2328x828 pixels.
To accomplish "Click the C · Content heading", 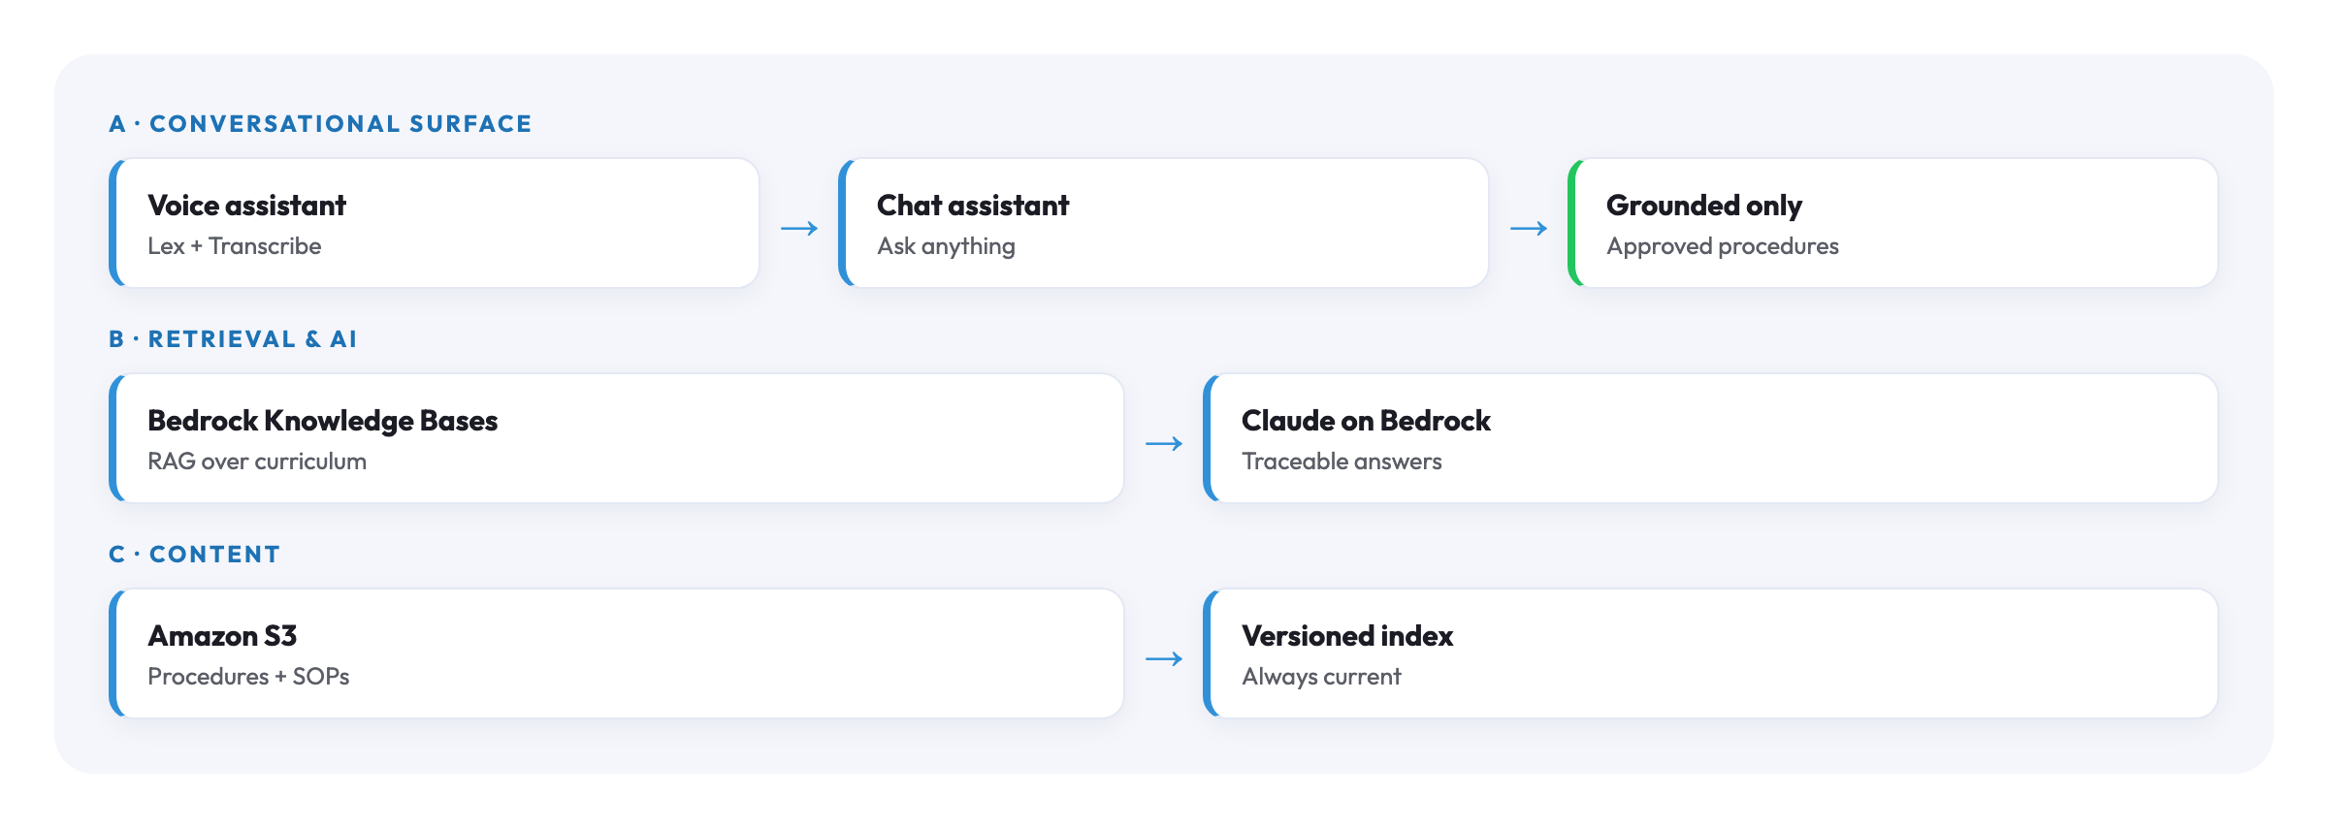I will (x=194, y=555).
